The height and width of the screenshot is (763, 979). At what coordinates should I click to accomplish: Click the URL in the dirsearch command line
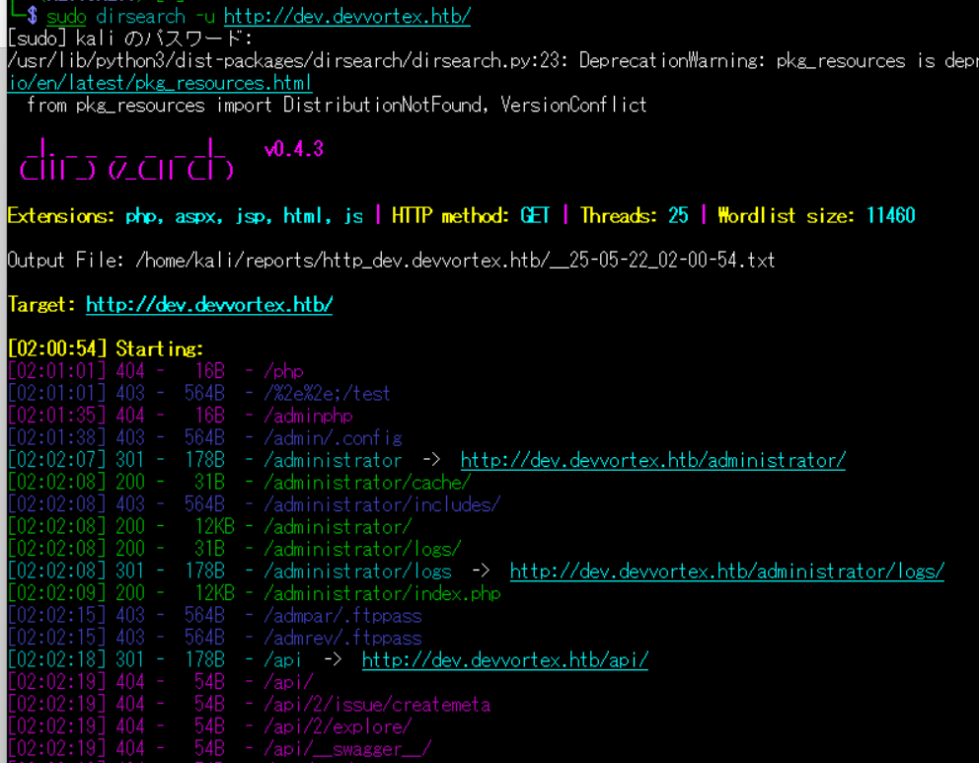pos(346,17)
